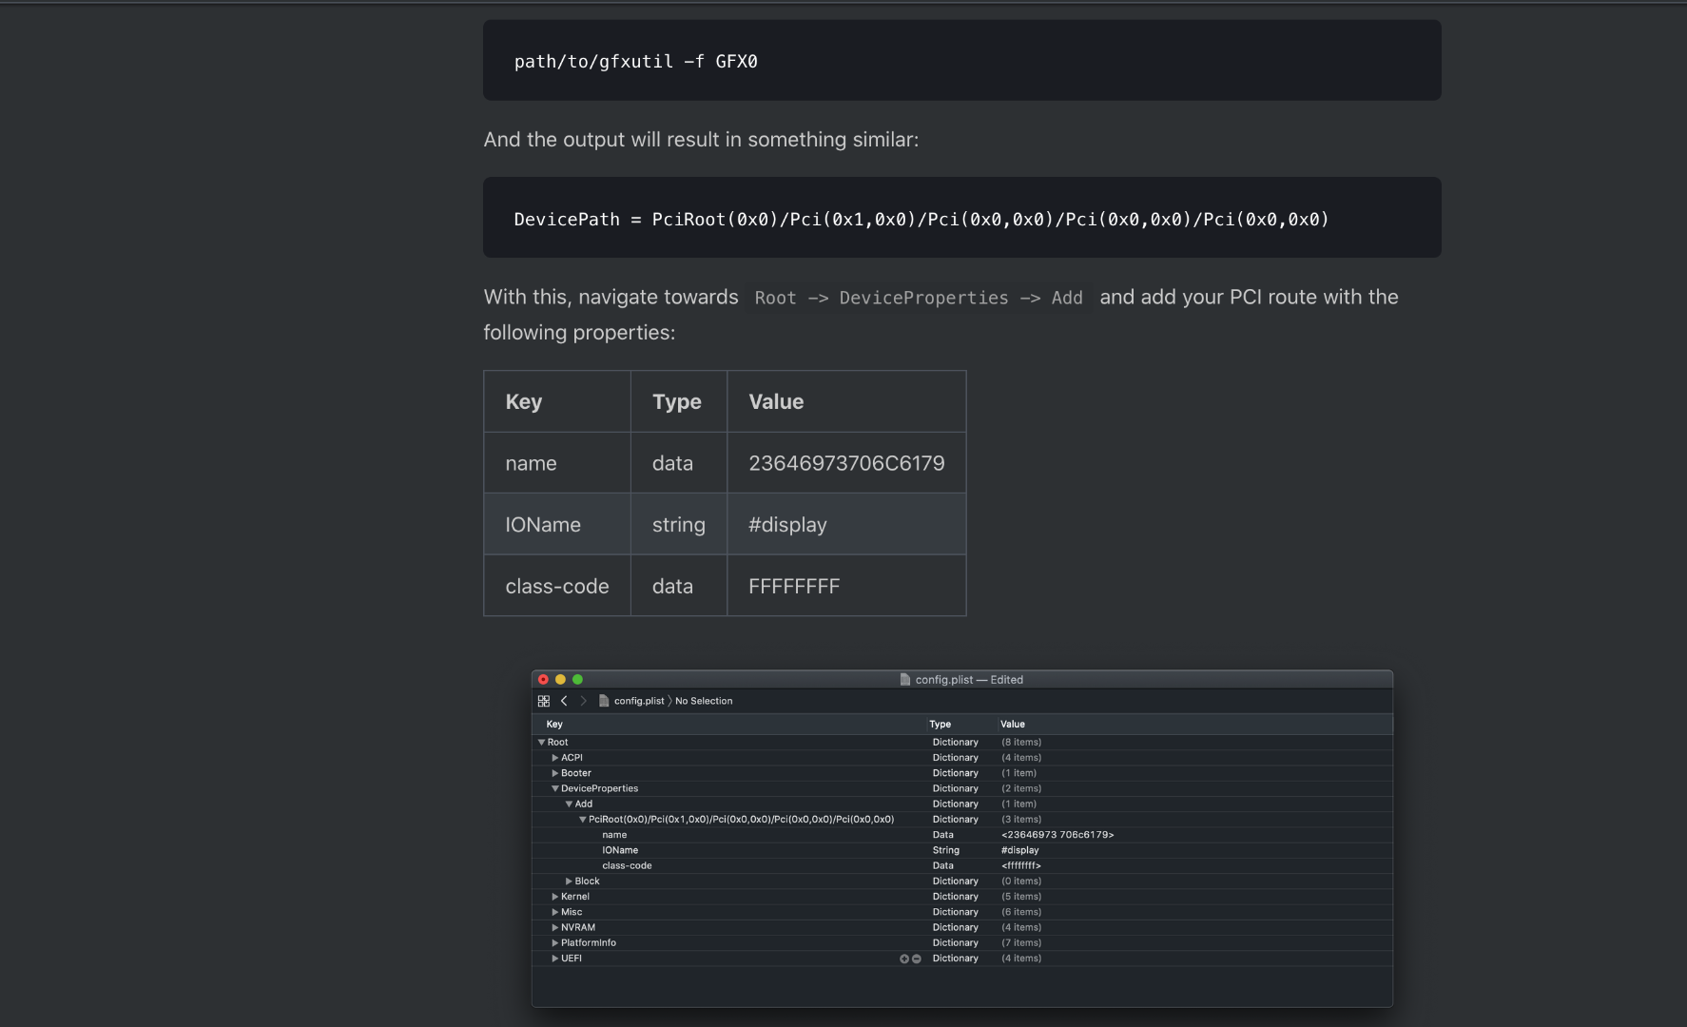This screenshot has height=1027, width=1687.
Task: Expand the Block entry under DeviceProperties
Action: click(x=569, y=882)
